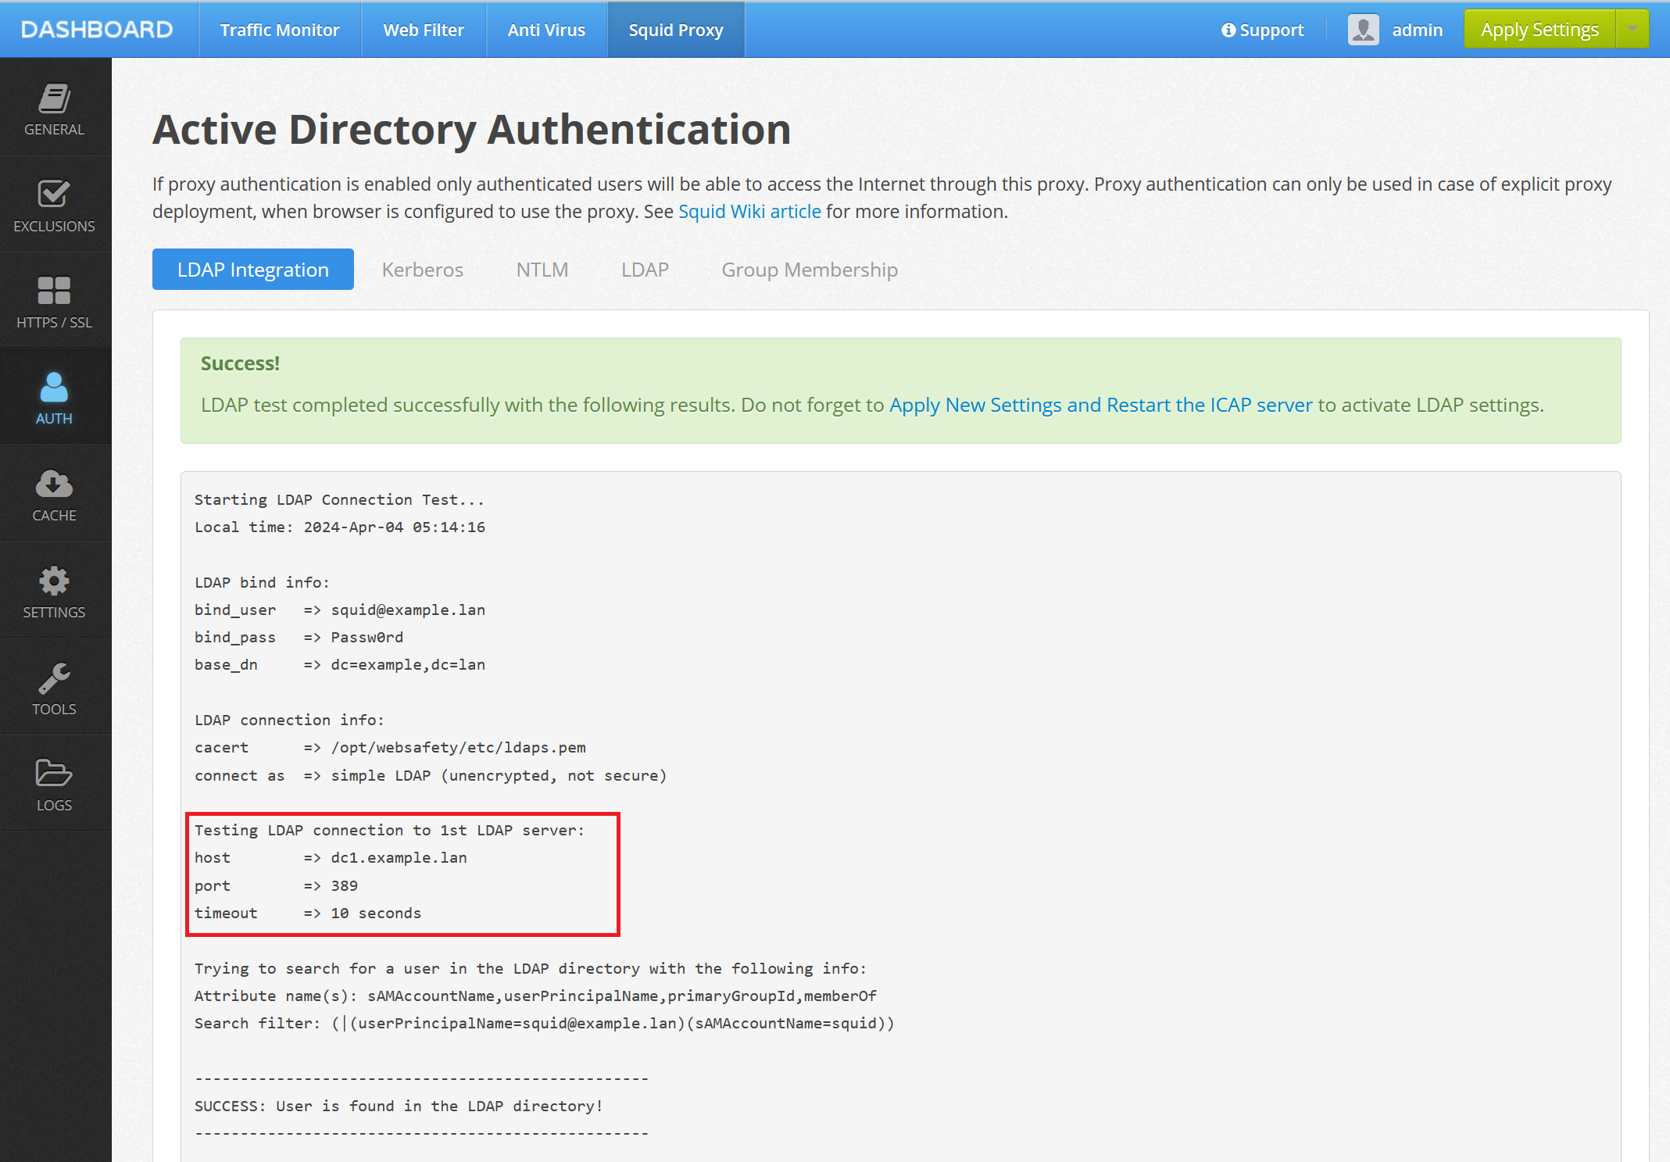Click the 'Local time: 2024-Apr-04 05:14:16' line

pos(340,527)
